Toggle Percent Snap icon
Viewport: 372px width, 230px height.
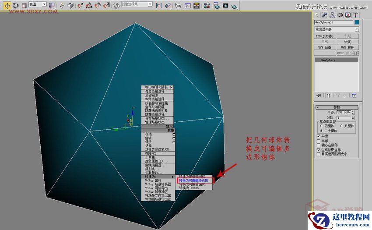coord(98,5)
